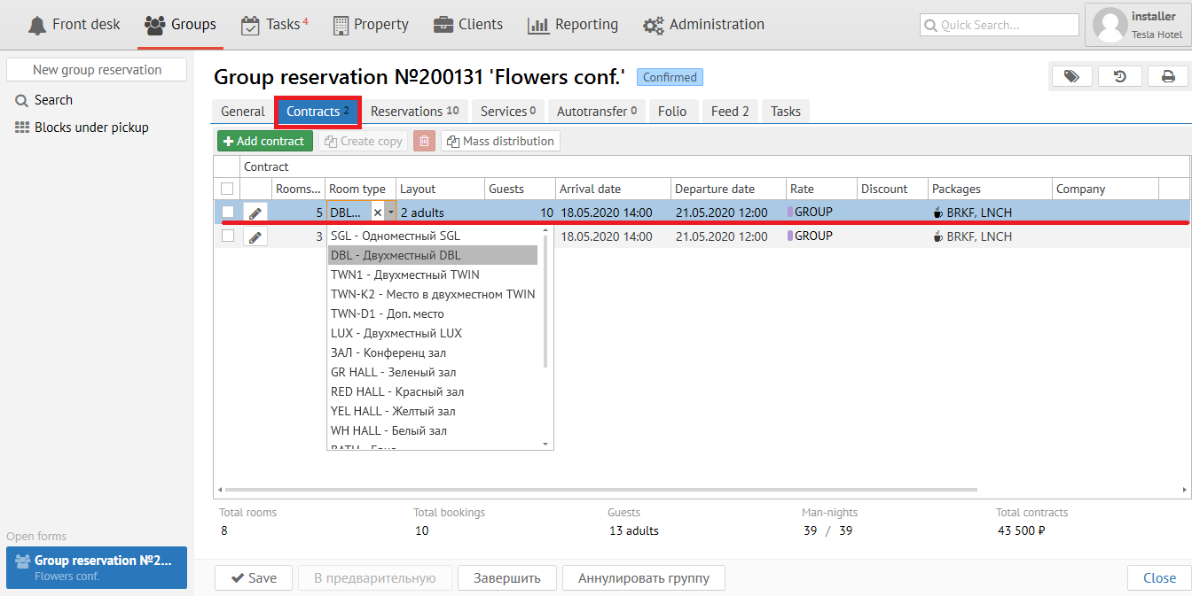Screen dimensions: 1192x596
Task: Click the tag icon button
Action: click(1071, 77)
